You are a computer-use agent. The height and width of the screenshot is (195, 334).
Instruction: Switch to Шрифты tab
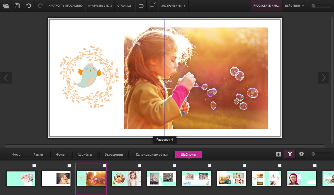point(85,155)
